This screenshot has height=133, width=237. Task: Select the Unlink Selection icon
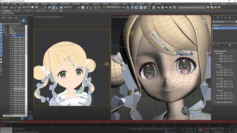16,7
